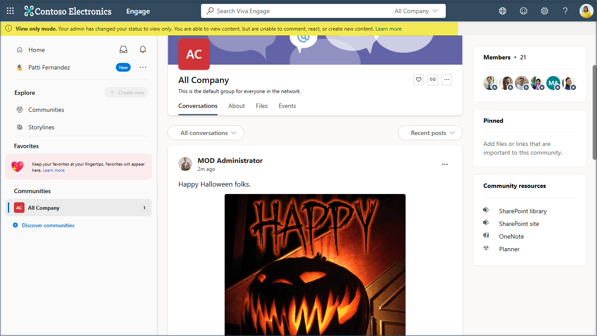
Task: Select Discover communities
Action: (48, 225)
